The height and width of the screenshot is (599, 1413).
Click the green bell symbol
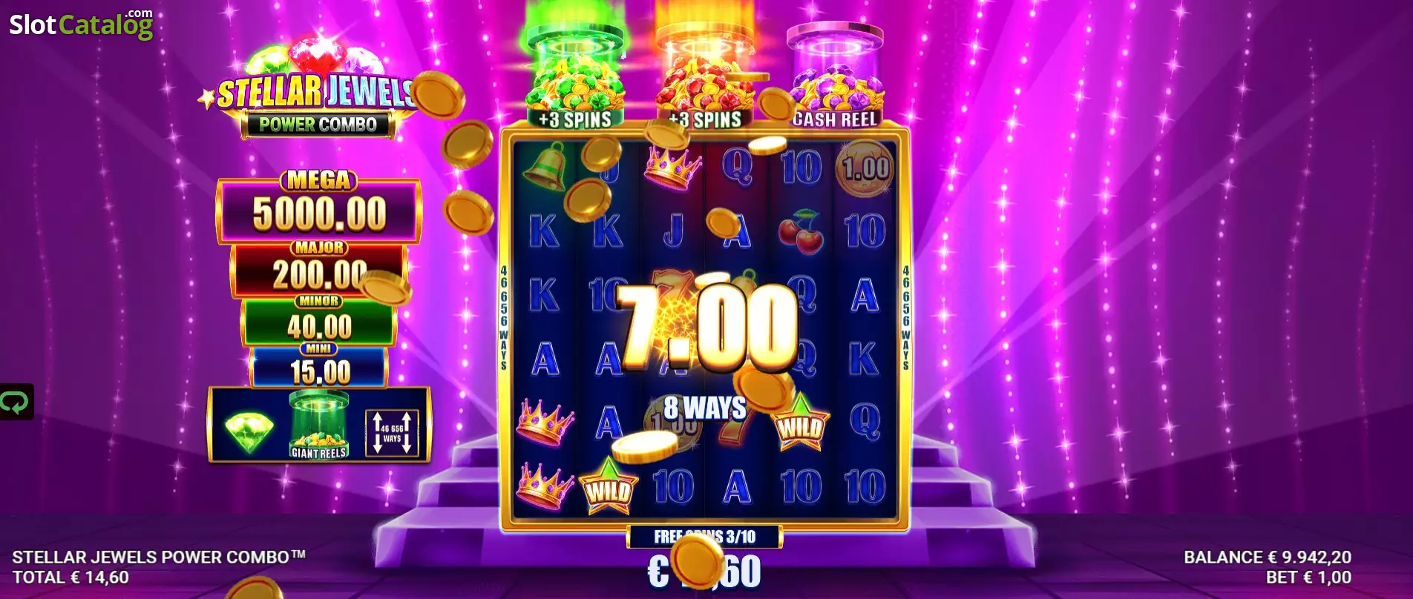click(543, 168)
